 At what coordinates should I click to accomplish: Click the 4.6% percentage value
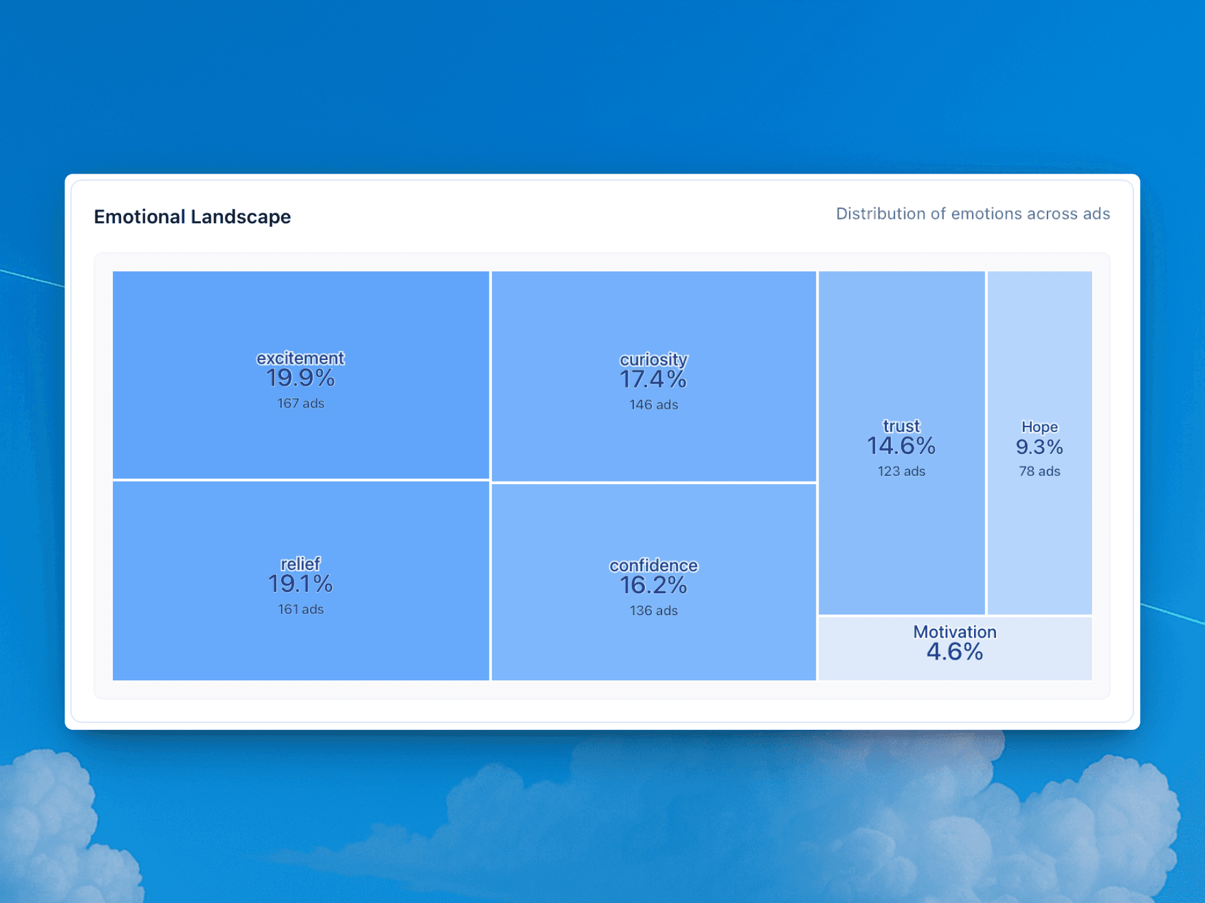pos(955,652)
